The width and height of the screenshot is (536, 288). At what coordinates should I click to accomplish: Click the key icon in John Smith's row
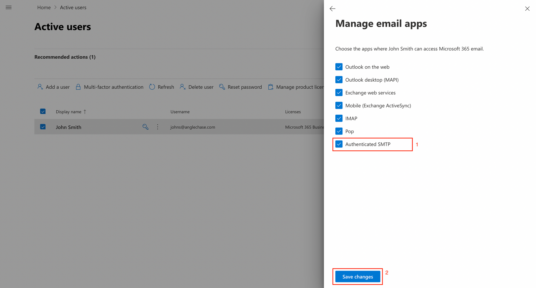[145, 127]
